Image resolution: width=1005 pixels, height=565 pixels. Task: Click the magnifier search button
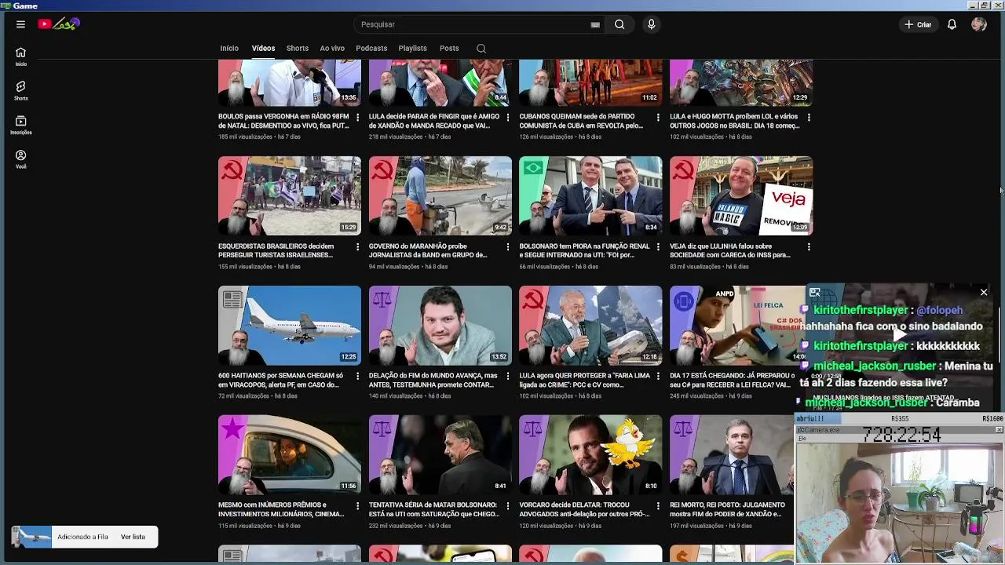(619, 24)
